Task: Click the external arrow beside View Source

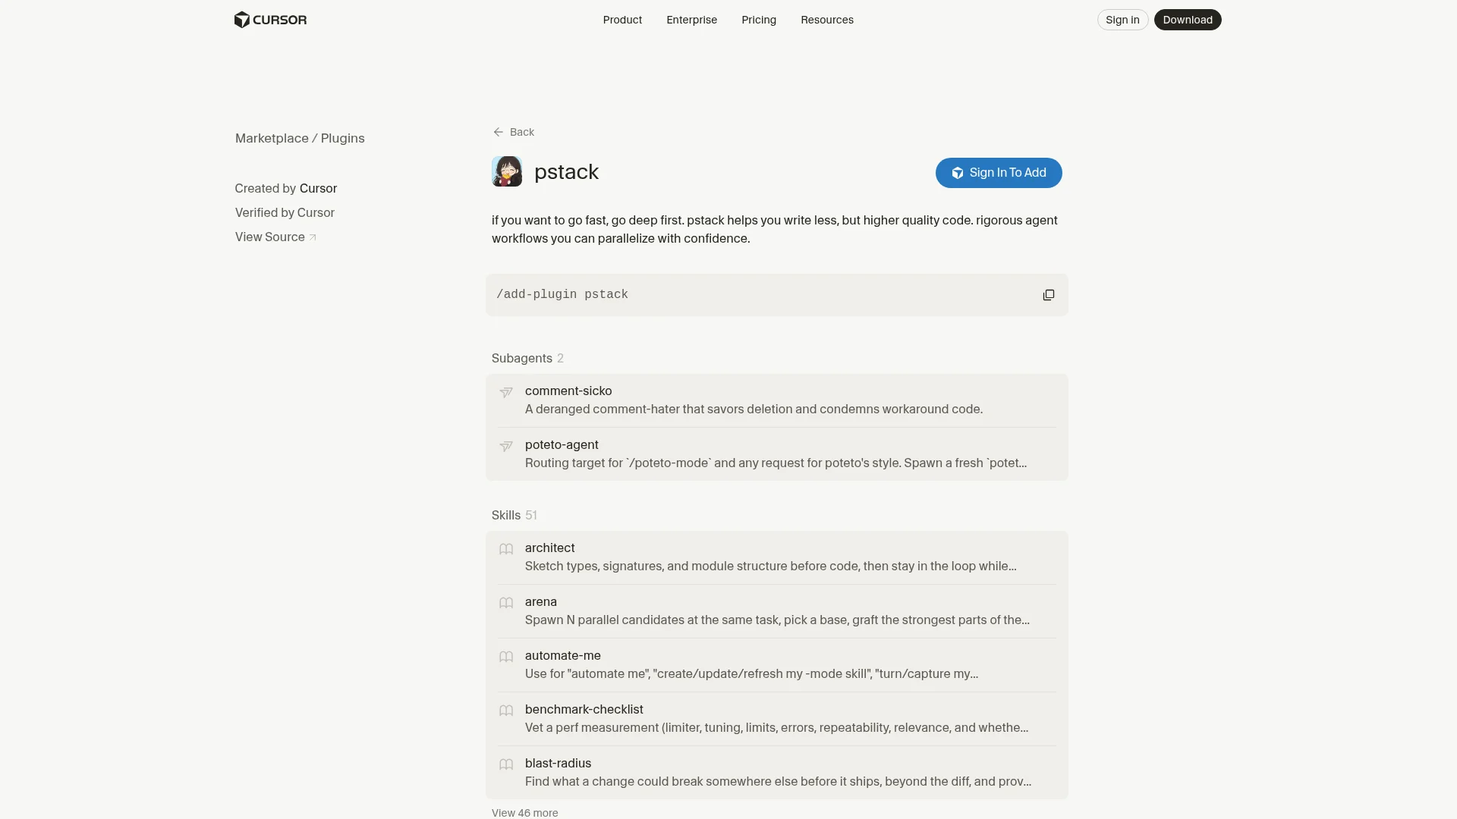Action: [313, 237]
